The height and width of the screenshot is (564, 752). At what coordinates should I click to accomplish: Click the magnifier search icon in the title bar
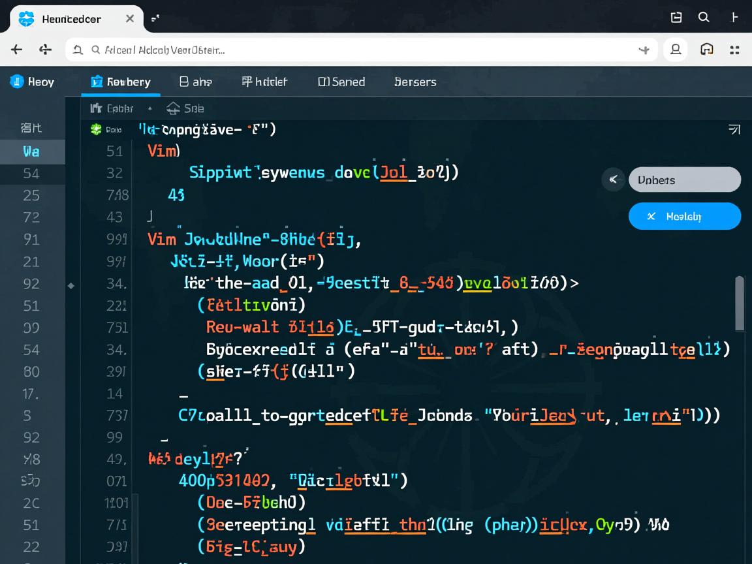[704, 18]
